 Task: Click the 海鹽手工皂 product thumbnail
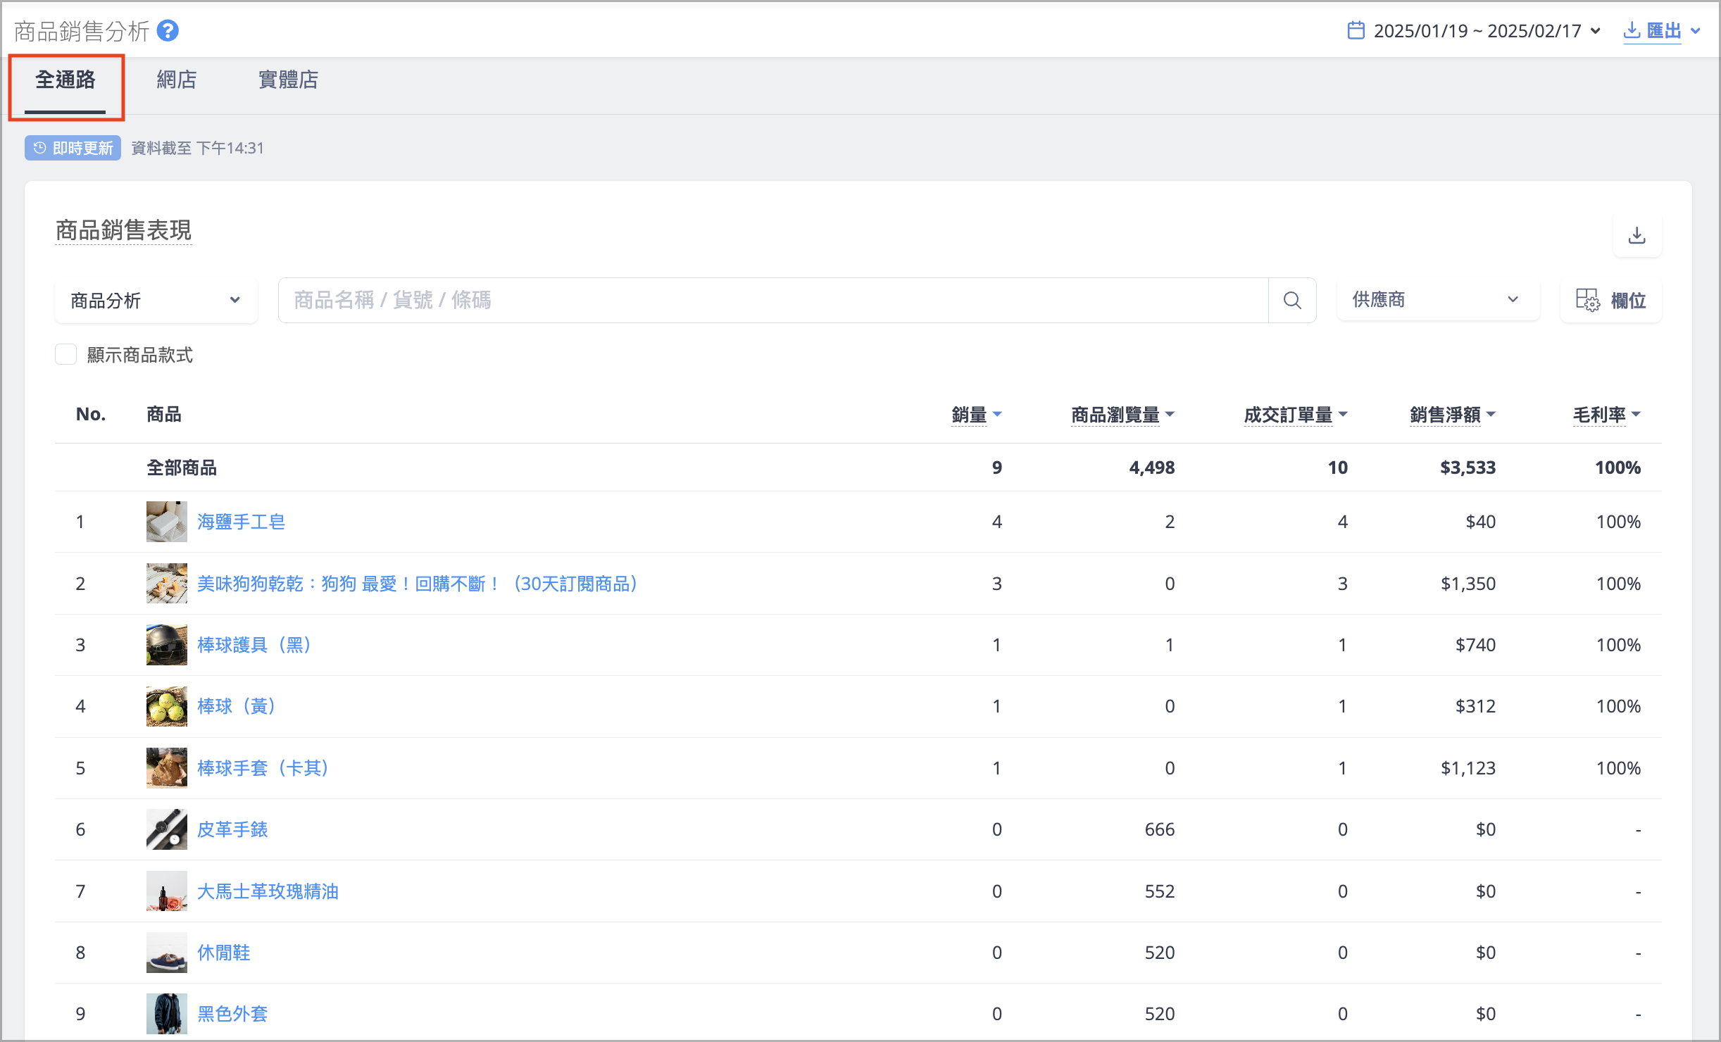tap(166, 522)
